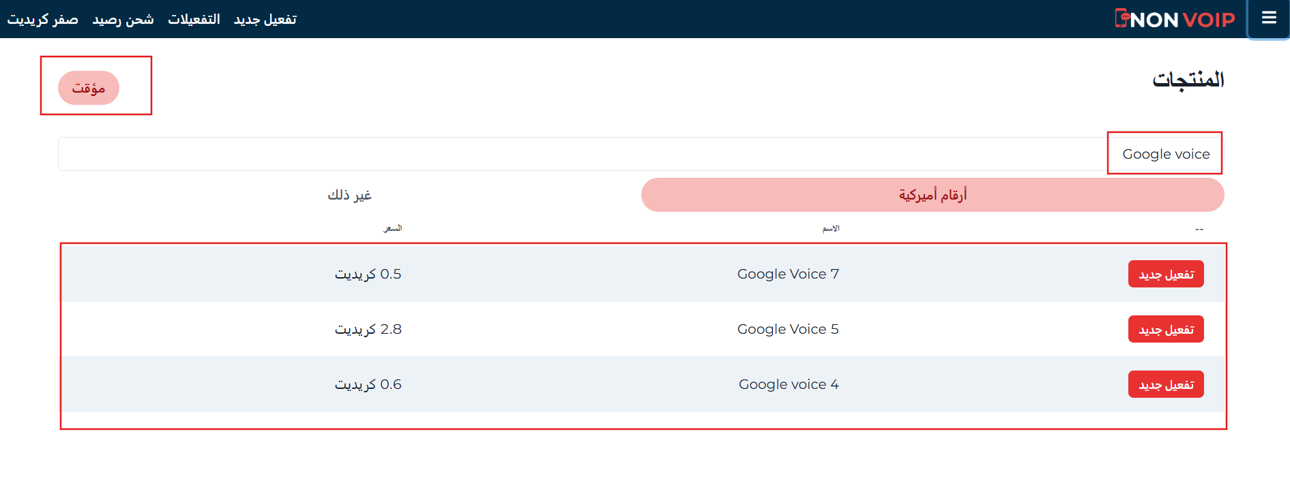Switch to the غير ذلك tab
Image resolution: width=1290 pixels, height=487 pixels.
tap(349, 195)
